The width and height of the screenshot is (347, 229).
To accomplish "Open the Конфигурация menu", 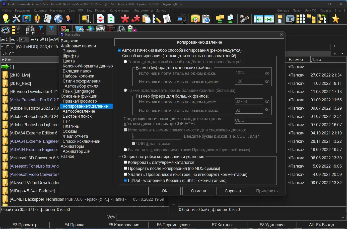I will pyautogui.click(x=120, y=11).
